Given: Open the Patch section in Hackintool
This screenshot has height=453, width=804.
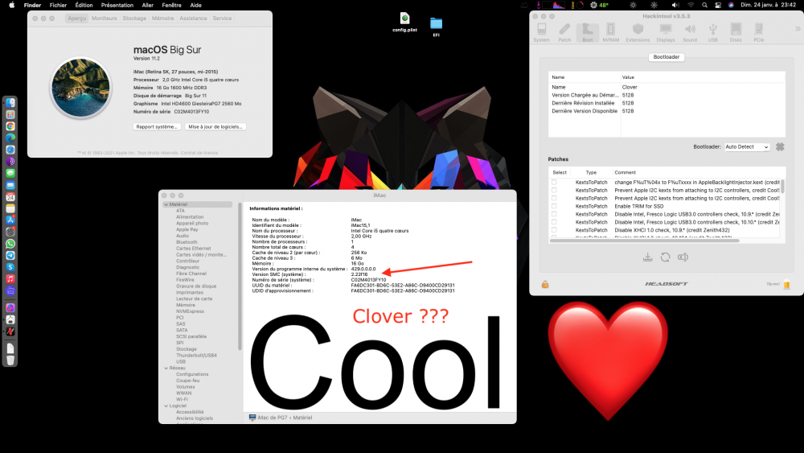Looking at the screenshot, I should click(x=564, y=32).
